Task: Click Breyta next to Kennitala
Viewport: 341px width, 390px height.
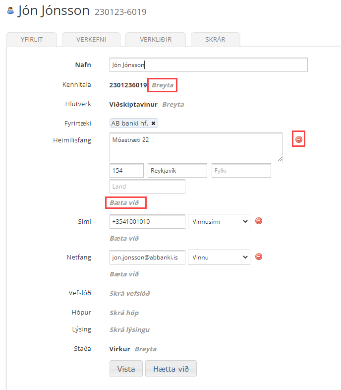Action: tap(163, 85)
